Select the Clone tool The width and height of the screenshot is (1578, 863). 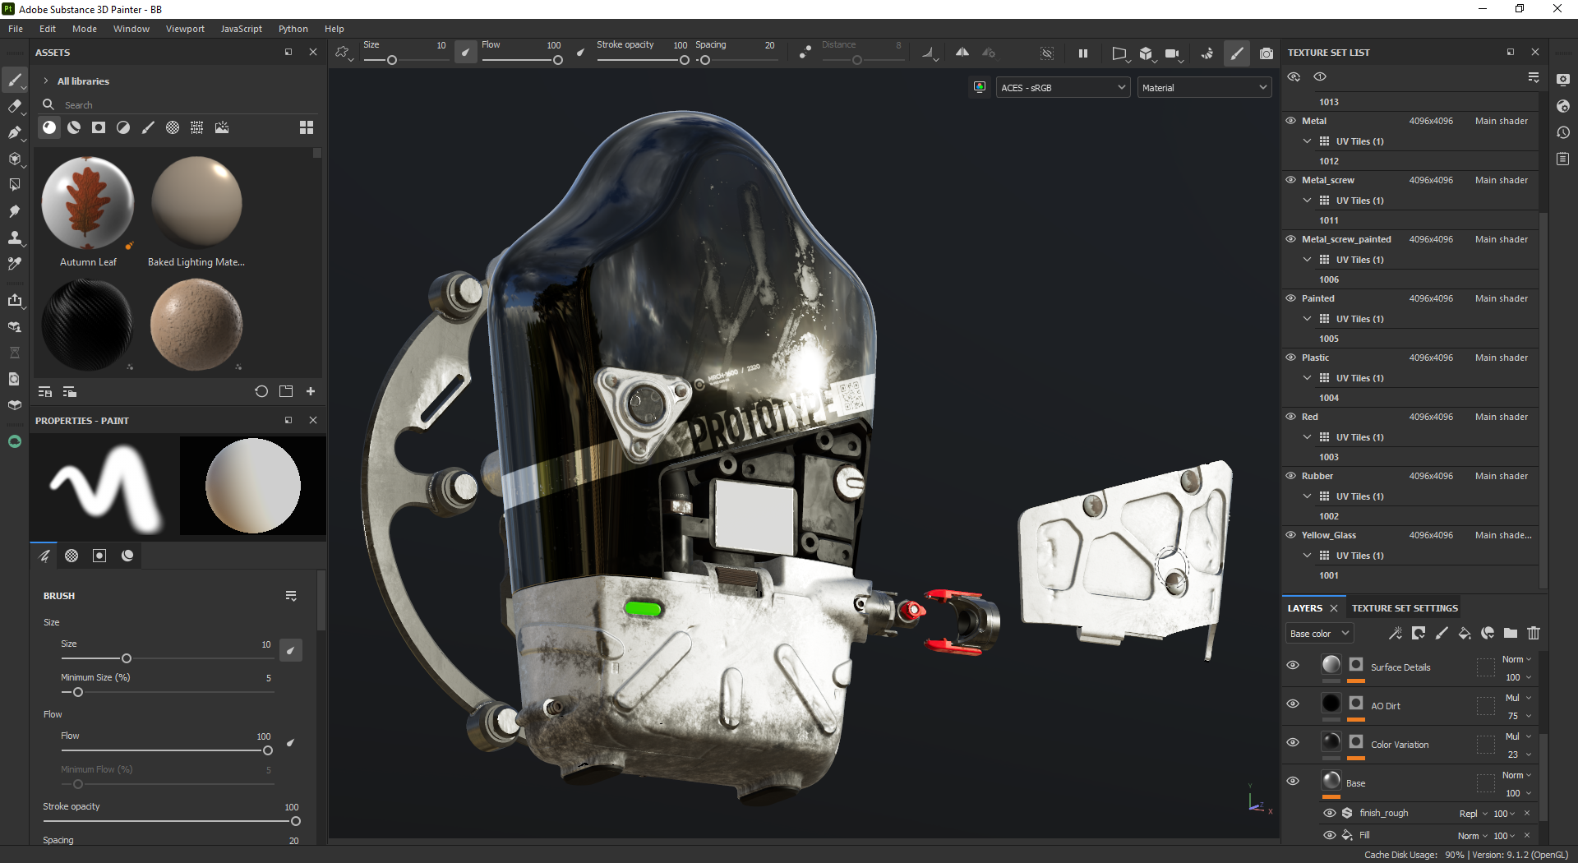point(14,238)
